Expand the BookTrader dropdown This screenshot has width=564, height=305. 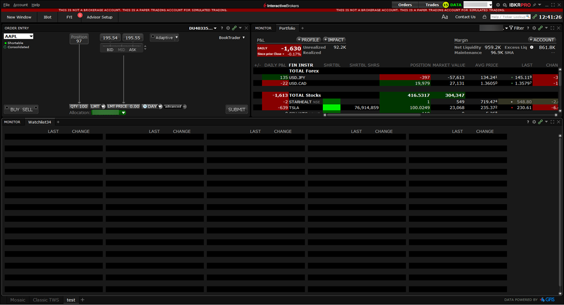click(x=243, y=37)
